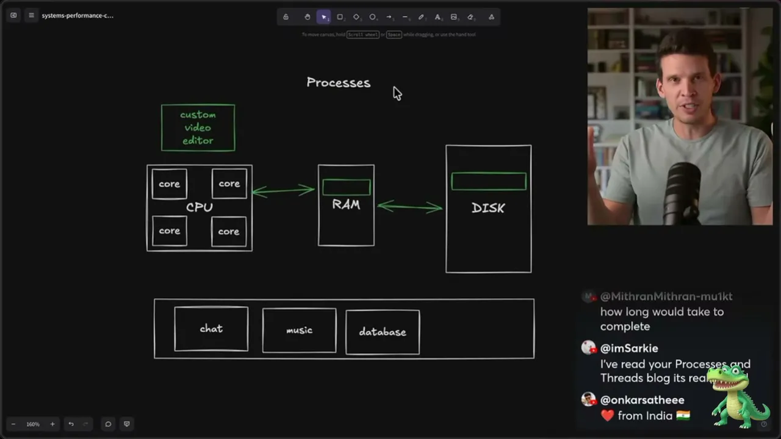Select the green arrow between RAM and DISK
The width and height of the screenshot is (781, 439).
click(x=410, y=207)
